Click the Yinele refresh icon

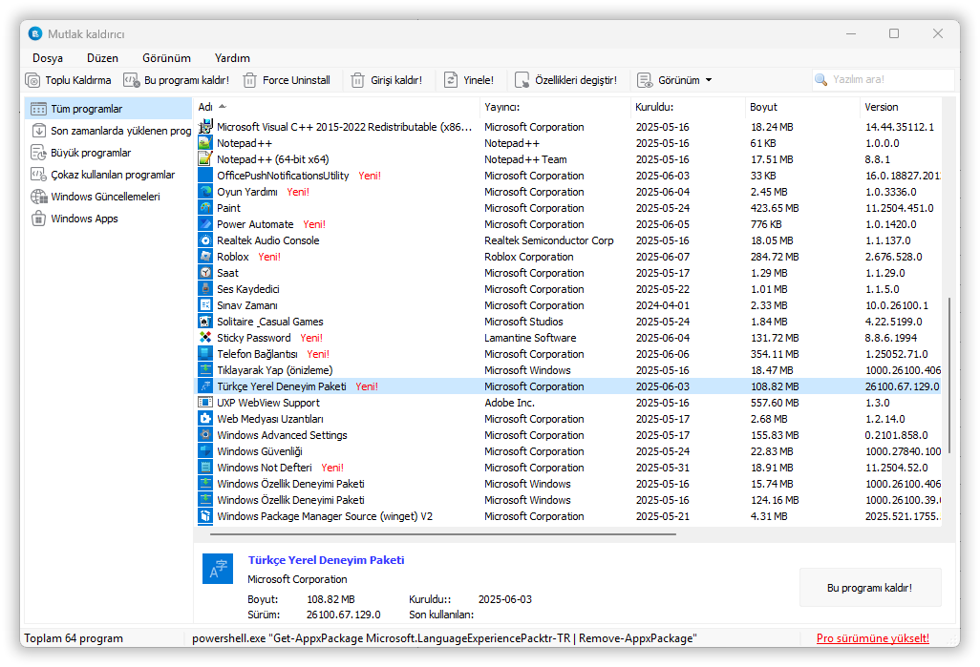(451, 80)
